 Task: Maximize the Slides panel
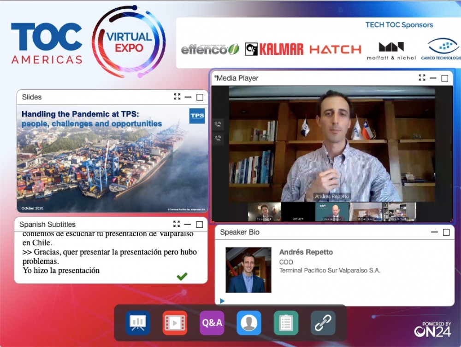[200, 97]
